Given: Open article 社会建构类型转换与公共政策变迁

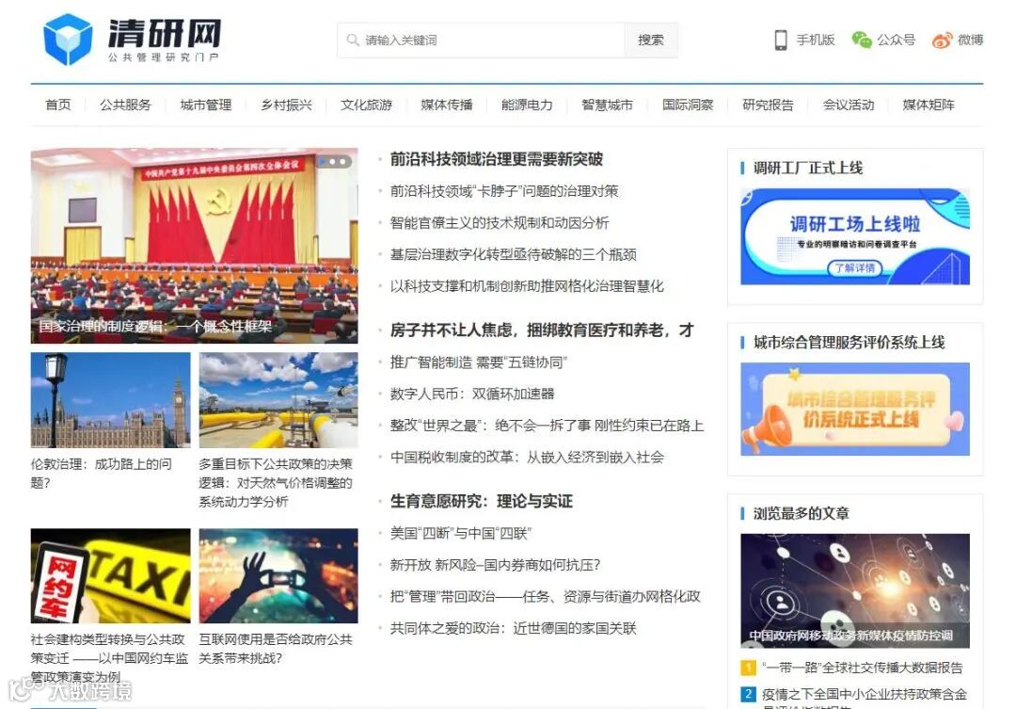Looking at the screenshot, I should pos(109,658).
